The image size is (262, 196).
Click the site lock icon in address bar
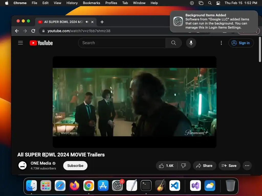tap(43, 31)
